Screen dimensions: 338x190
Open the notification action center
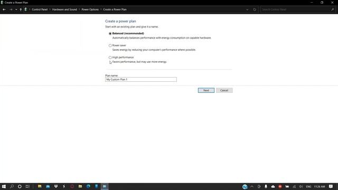coord(331,186)
